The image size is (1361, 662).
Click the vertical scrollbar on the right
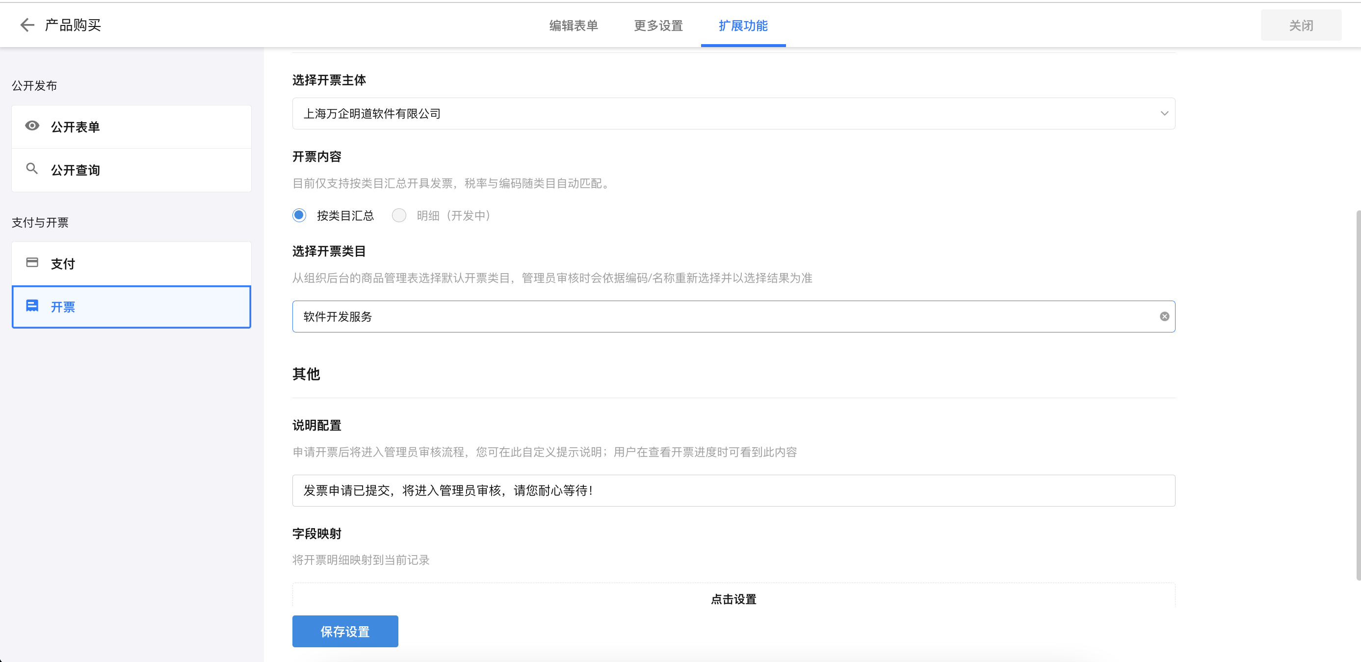click(x=1358, y=396)
